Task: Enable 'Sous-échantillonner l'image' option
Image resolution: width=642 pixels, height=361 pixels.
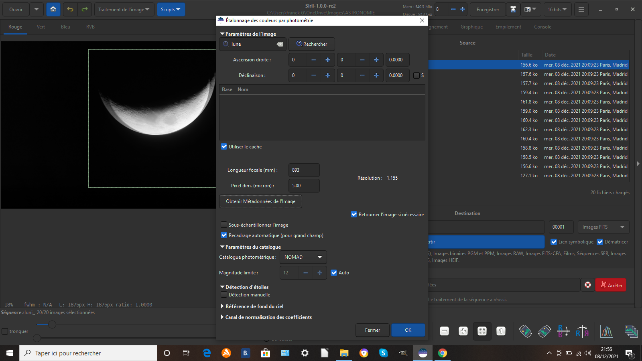Action: [x=224, y=225]
